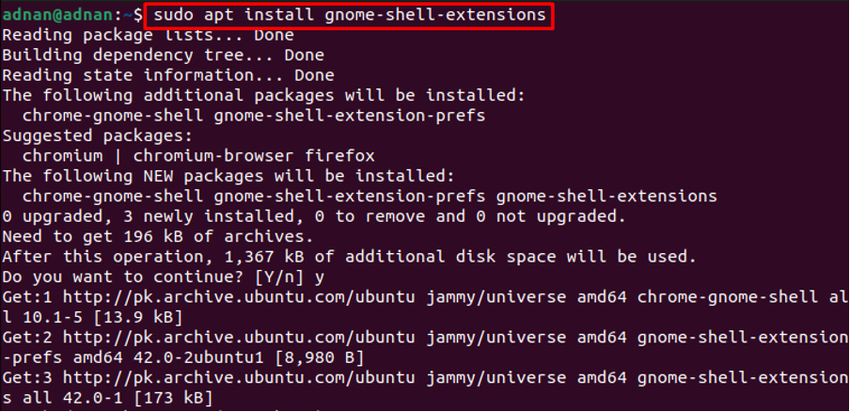
Task: Click the 'Building dependency tree... Done' line
Action: [x=162, y=55]
